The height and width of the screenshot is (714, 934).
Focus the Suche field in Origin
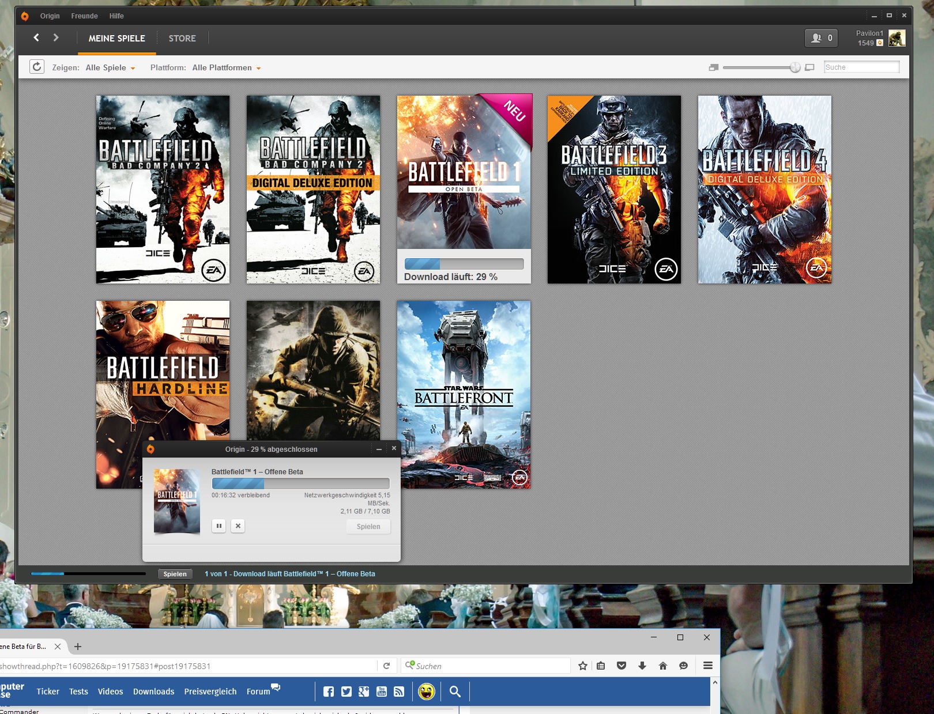(x=861, y=67)
